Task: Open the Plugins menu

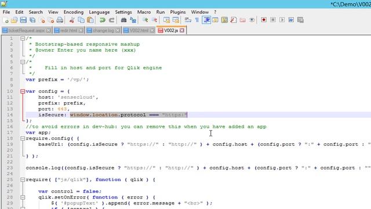Action: click(178, 12)
